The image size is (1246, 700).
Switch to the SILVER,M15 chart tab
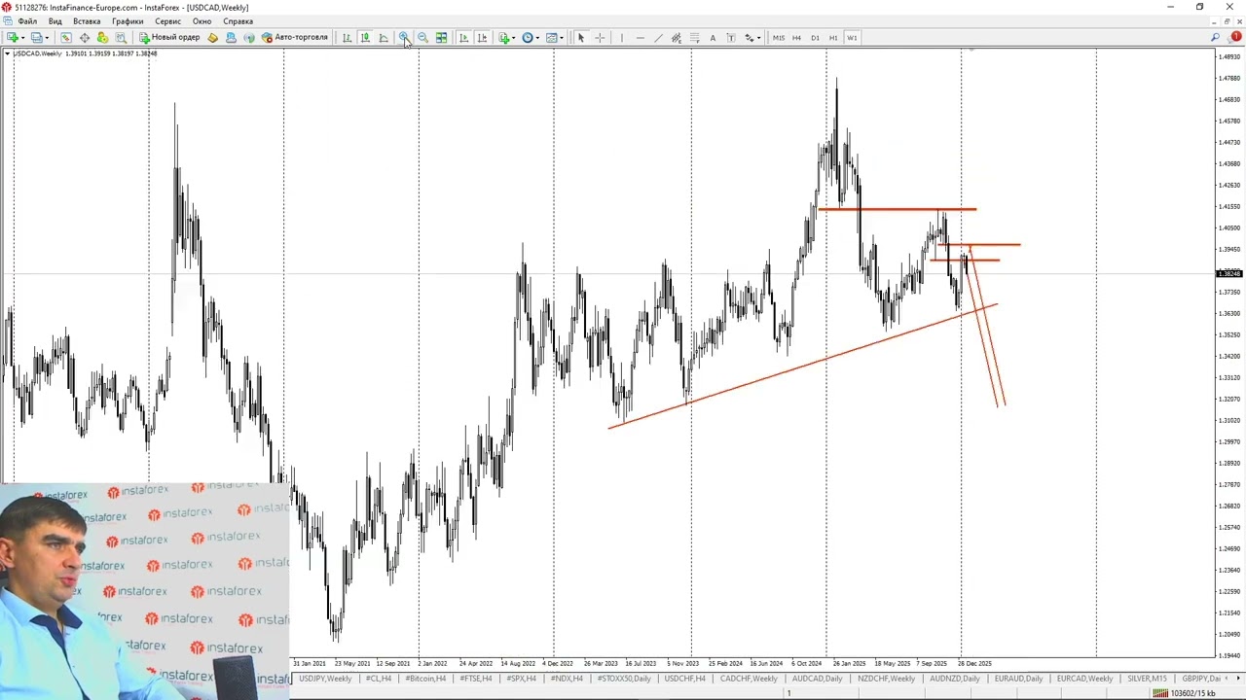[1147, 679]
